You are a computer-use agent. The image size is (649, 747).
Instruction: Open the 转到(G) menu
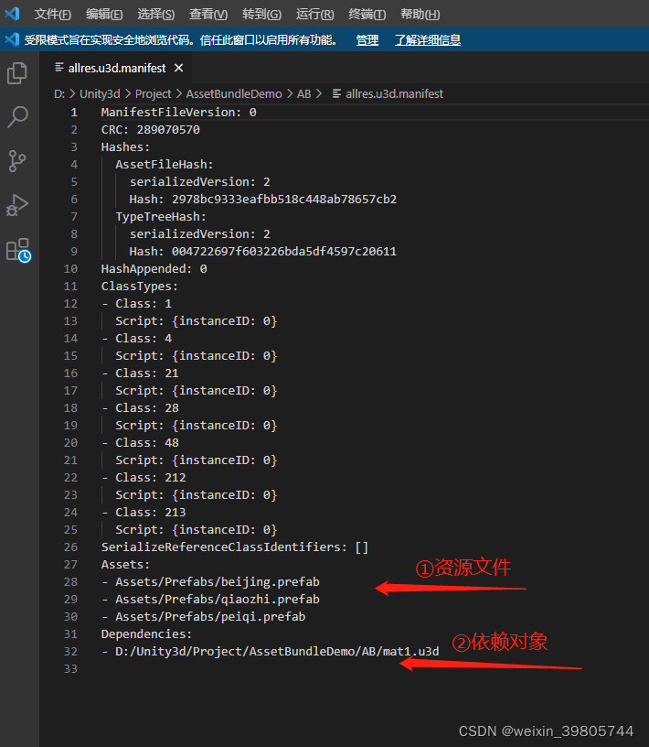pos(261,15)
